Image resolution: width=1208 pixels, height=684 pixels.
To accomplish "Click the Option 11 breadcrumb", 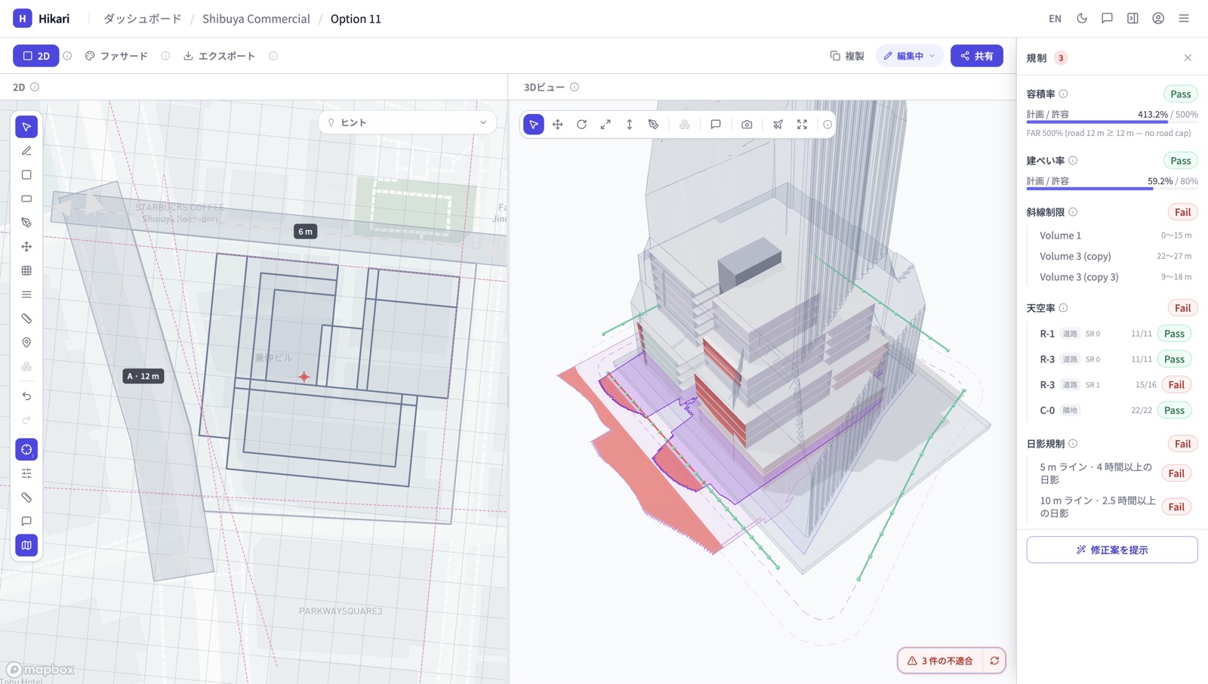I will tap(356, 19).
